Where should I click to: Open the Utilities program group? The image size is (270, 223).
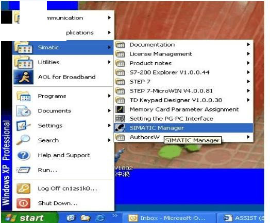63,62
